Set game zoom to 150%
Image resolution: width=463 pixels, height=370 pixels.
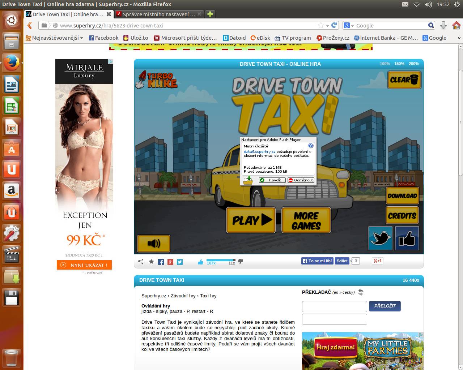click(x=399, y=64)
